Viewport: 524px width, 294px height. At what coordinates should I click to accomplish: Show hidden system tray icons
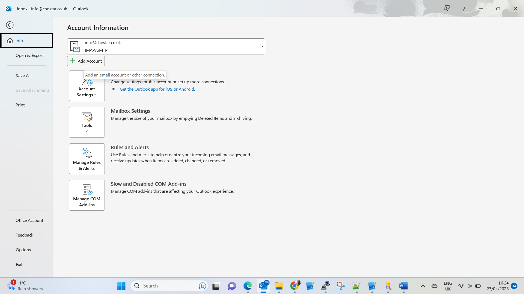[x=423, y=286]
